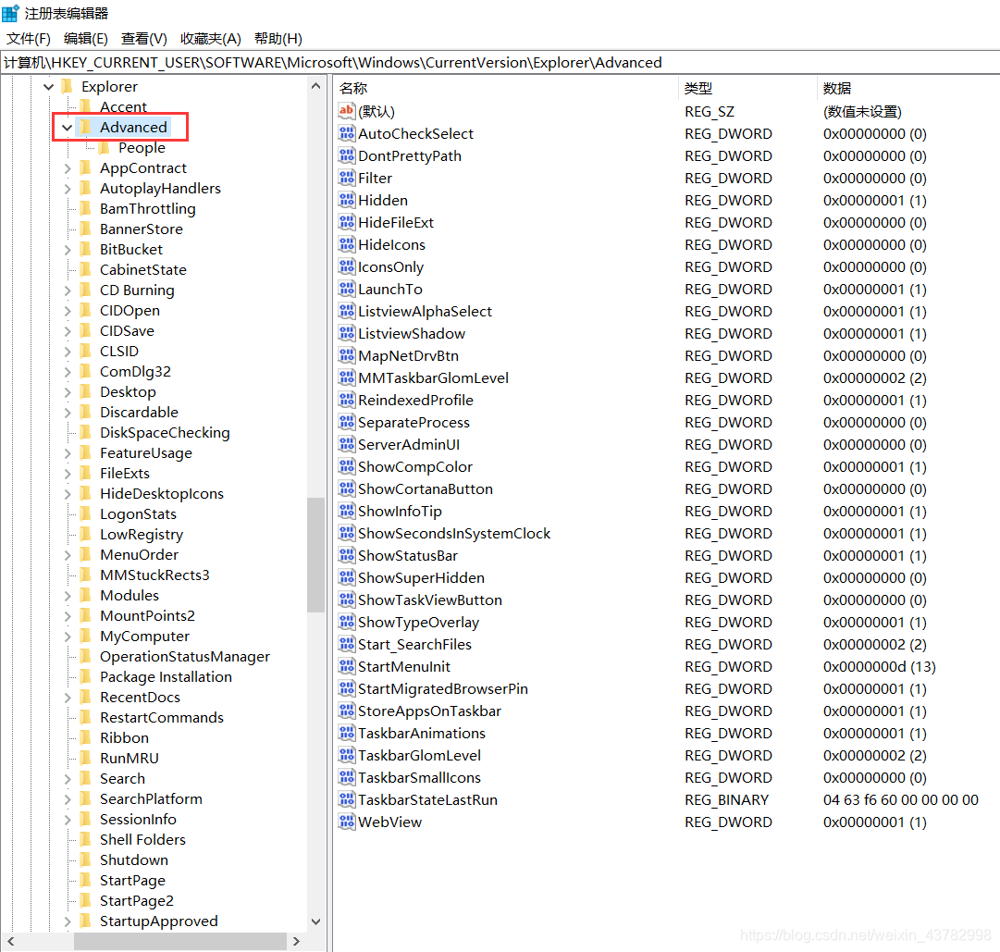Click the ShowSecondsInSystemClock value icon
Image resolution: width=1000 pixels, height=952 pixels.
346,533
